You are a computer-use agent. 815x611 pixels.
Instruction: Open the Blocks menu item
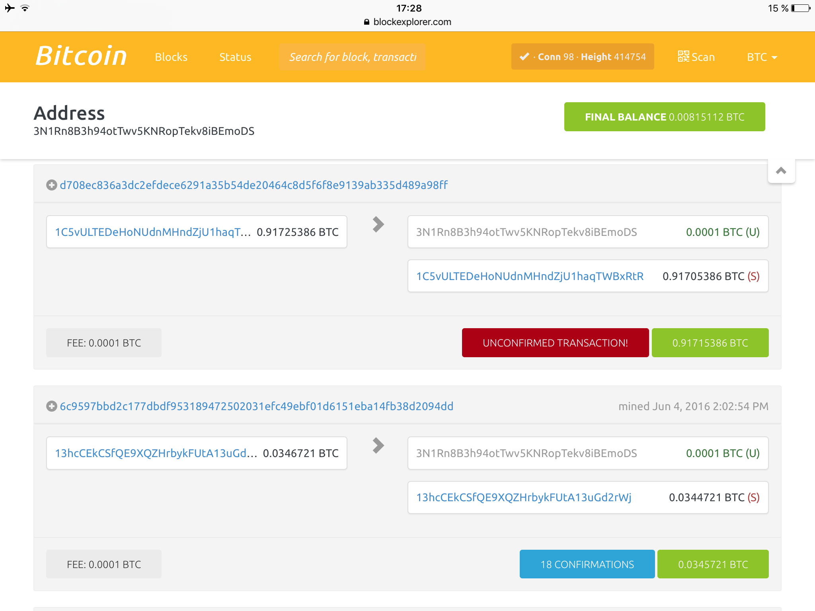point(171,57)
